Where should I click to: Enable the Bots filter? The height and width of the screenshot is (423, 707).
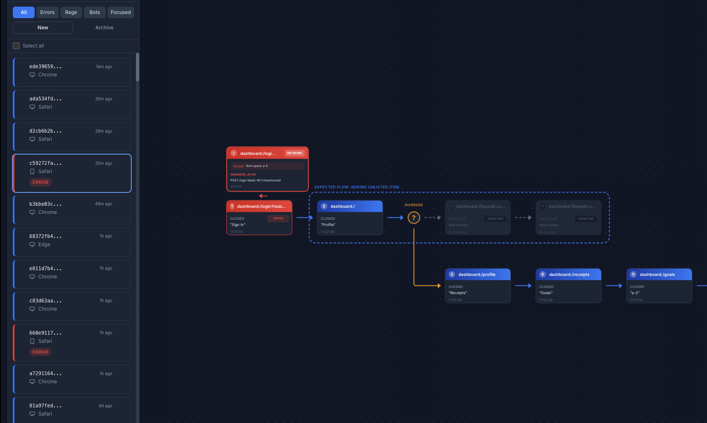[95, 12]
